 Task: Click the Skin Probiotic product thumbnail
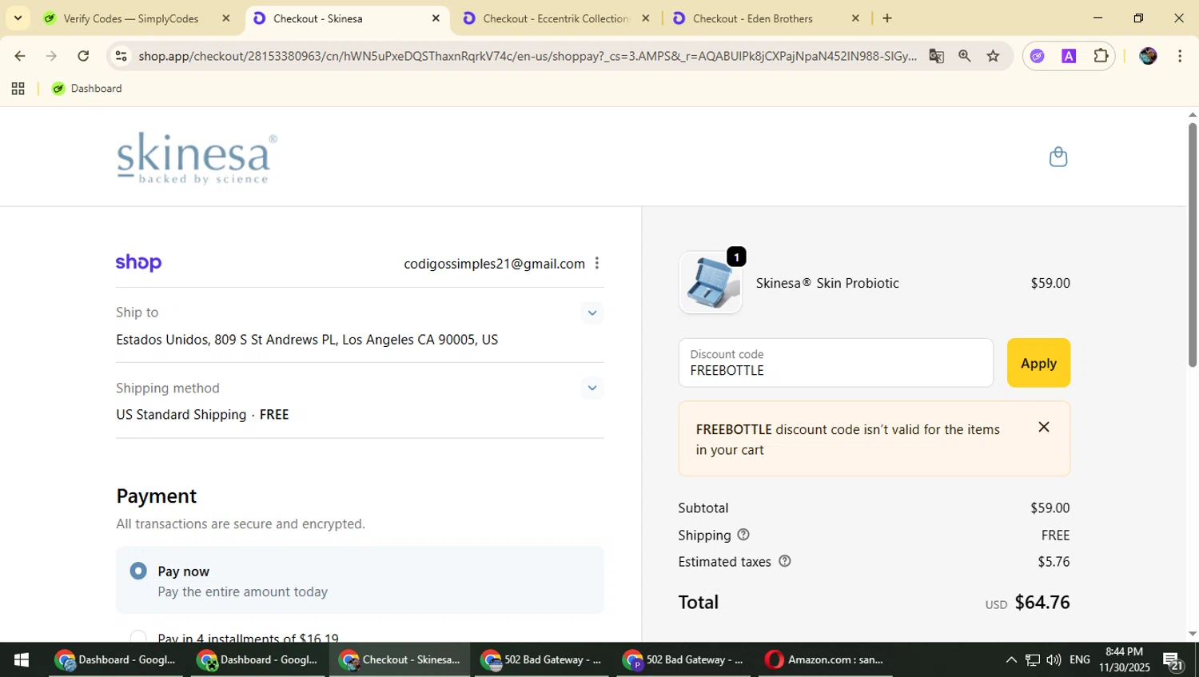coord(711,283)
